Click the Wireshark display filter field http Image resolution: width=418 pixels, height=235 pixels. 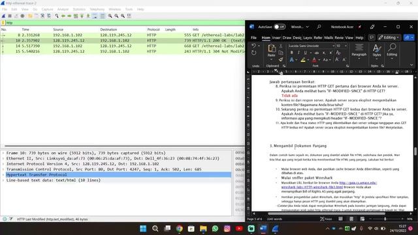pos(125,23)
